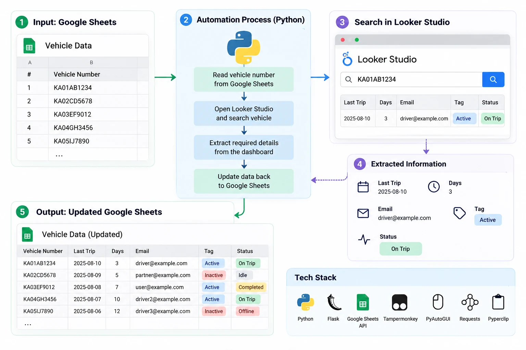This screenshot has width=526, height=350.
Task: Select the Requests icon in Tech Stack
Action: tap(470, 302)
